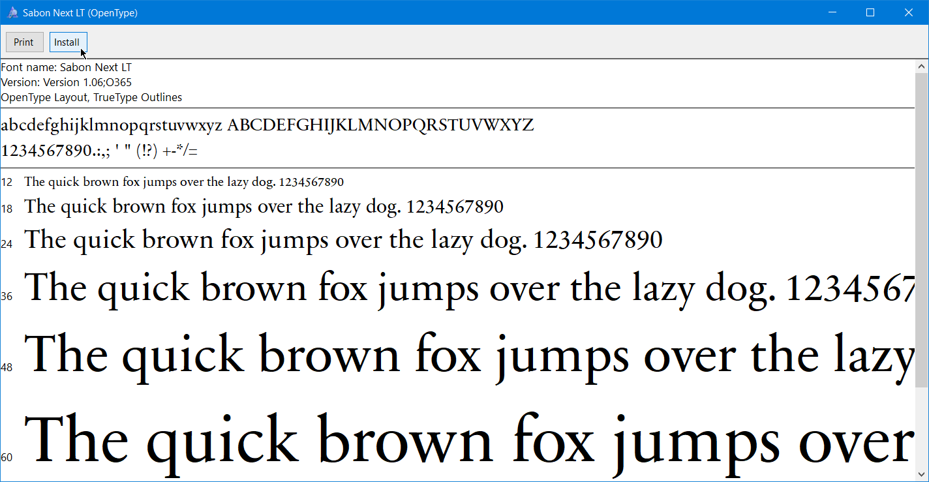The image size is (929, 482).
Task: Click the 48-point sample sentence
Action: tap(470, 357)
